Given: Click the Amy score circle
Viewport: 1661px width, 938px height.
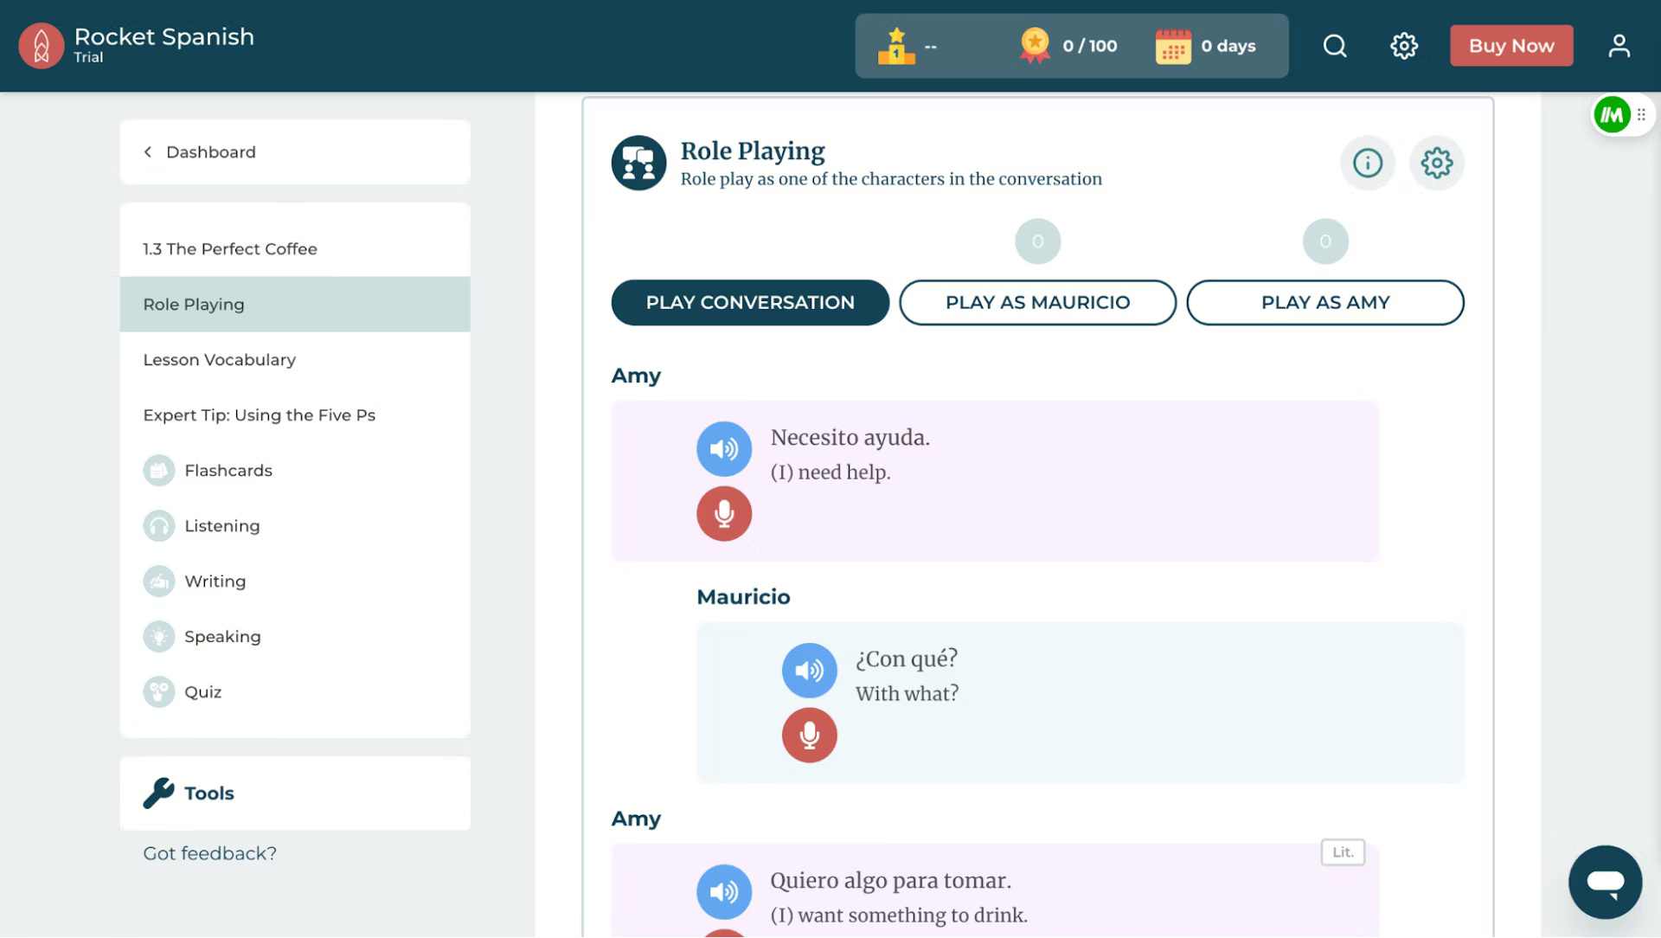Looking at the screenshot, I should coord(1325,241).
